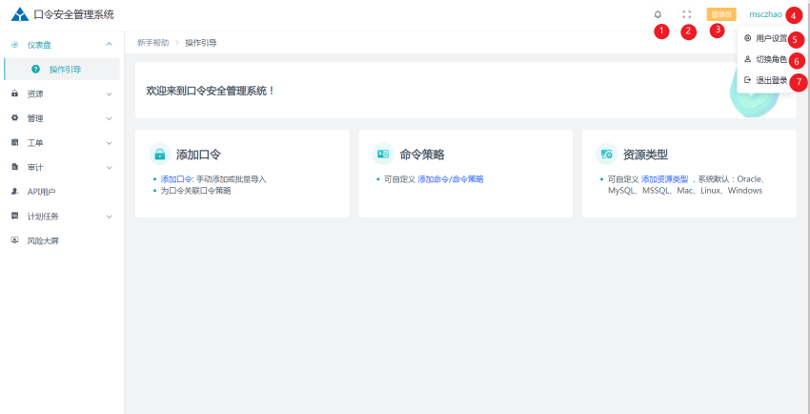Expand the 工单 sidebar menu arrow

[x=110, y=143]
